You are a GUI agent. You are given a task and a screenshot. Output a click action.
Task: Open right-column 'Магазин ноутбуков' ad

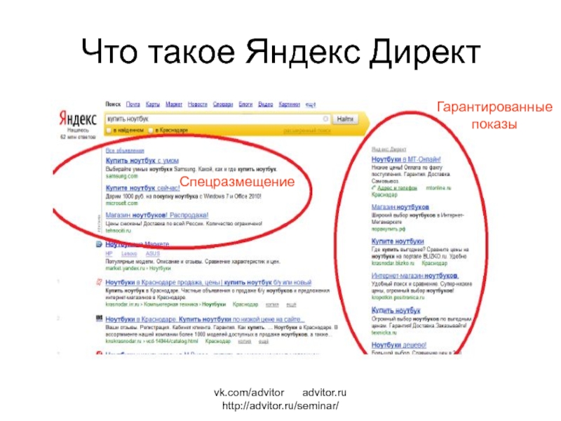[x=400, y=207]
